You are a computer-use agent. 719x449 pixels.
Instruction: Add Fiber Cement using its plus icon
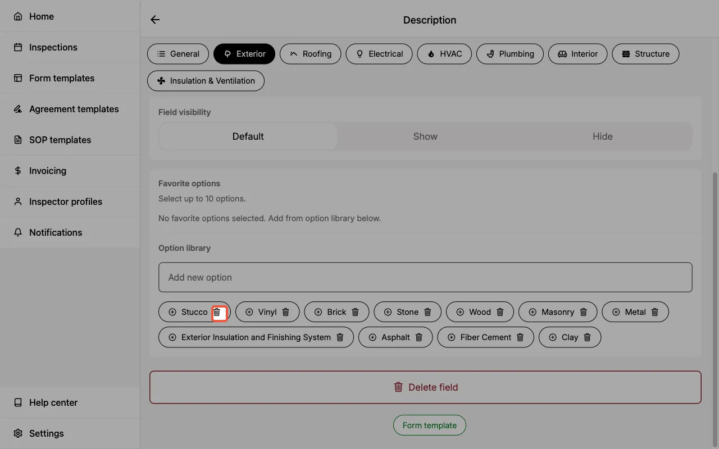(452, 337)
